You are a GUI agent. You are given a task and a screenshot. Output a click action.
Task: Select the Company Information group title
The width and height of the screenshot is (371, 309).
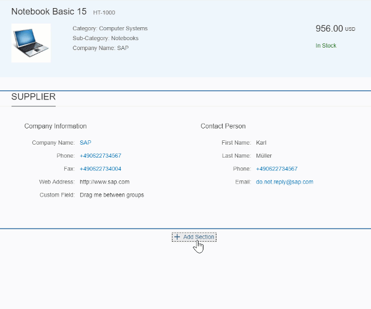(56, 126)
